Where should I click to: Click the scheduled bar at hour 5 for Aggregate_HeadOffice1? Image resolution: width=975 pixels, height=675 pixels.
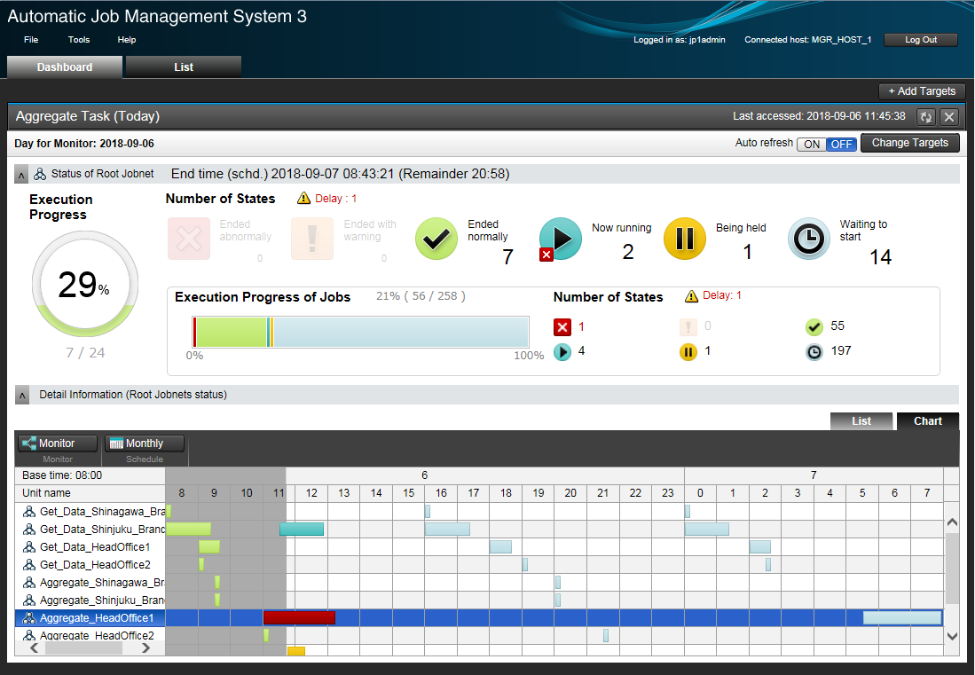pos(901,618)
